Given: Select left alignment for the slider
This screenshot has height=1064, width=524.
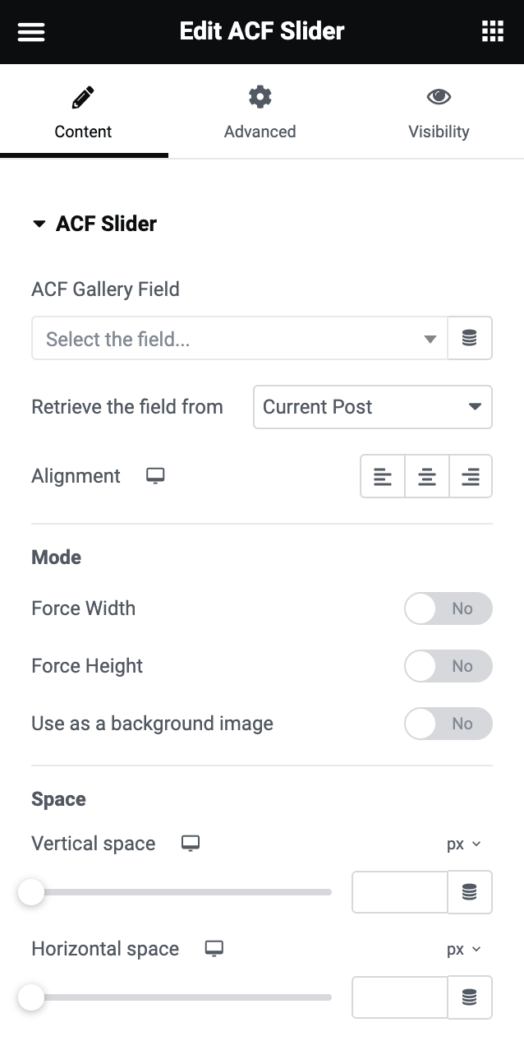Looking at the screenshot, I should 382,475.
